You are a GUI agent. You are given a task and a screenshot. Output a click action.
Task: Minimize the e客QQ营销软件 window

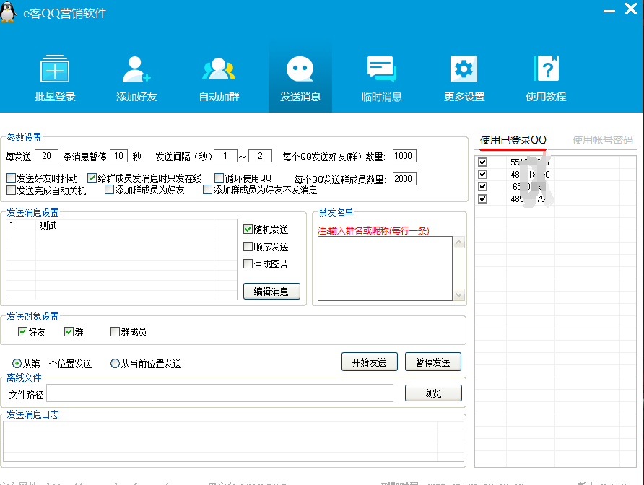609,11
